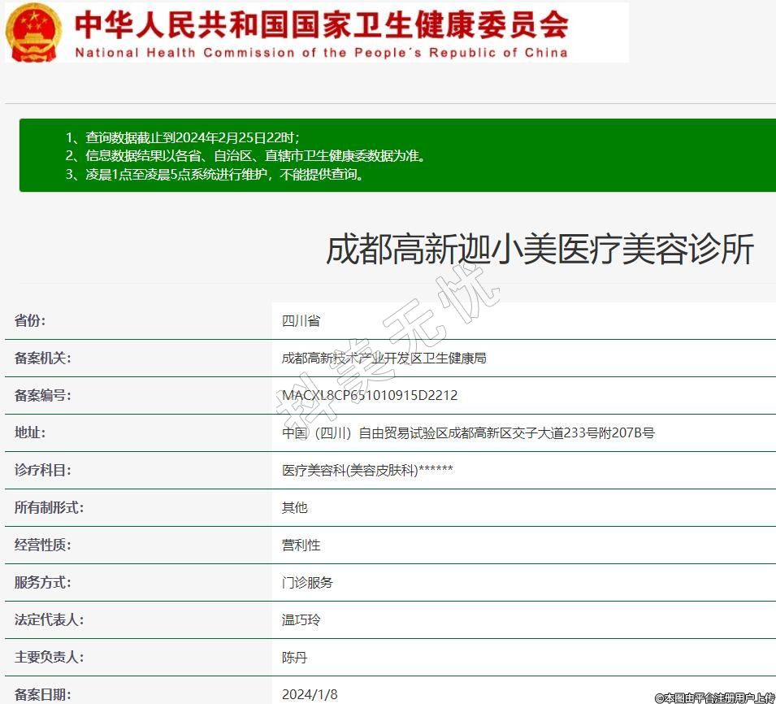
Task: Click the green notice banner's first line
Action: [188, 137]
